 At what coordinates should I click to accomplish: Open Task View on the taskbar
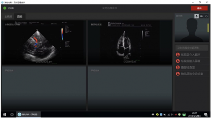point(12,115)
